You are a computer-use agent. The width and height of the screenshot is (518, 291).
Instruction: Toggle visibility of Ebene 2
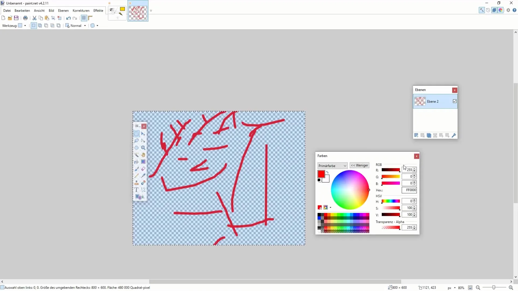455,101
